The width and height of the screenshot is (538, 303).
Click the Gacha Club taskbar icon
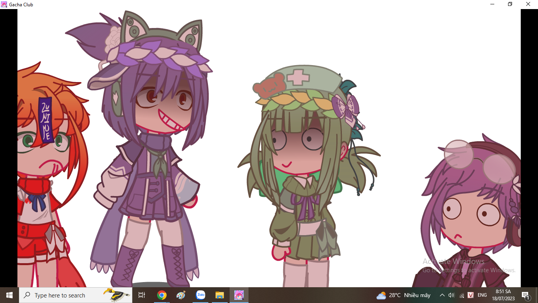click(239, 295)
